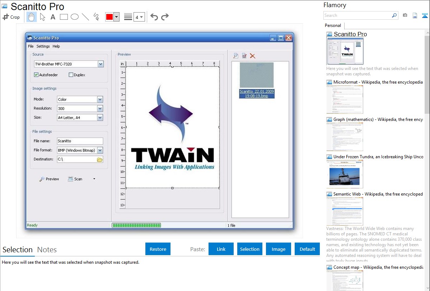Choose the arrow pointer selection tool
Viewport: 430px width, 291px height.
(42, 17)
